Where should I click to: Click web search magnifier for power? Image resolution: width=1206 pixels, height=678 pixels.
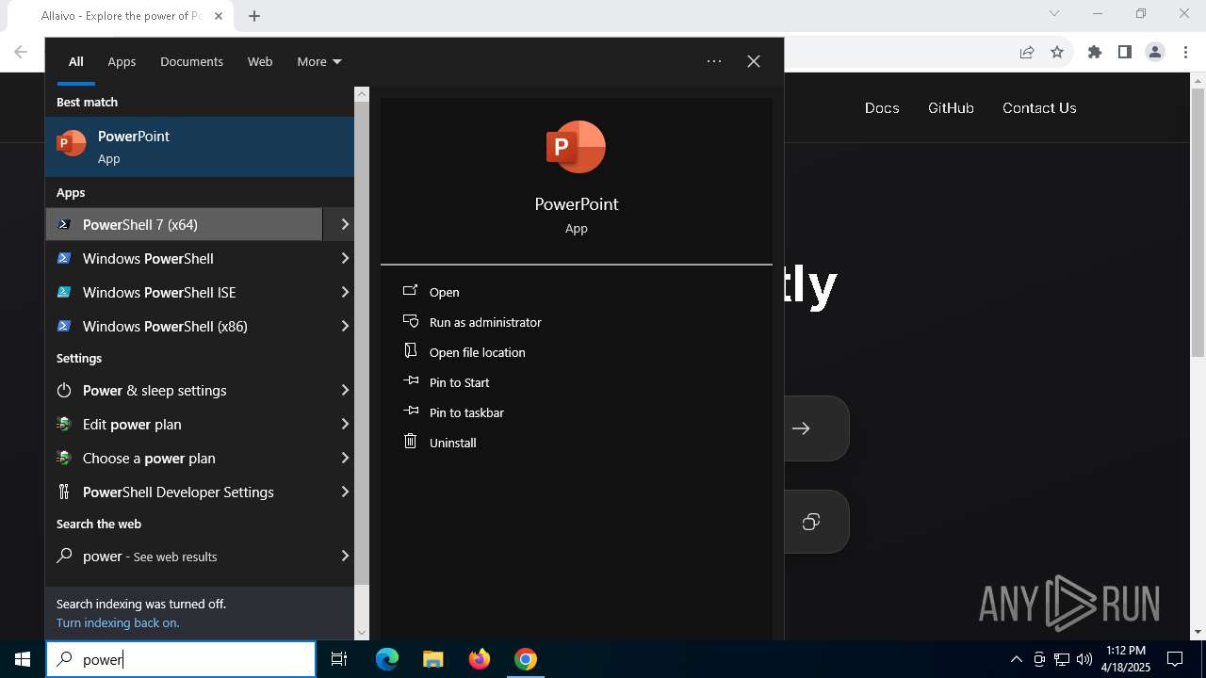(x=64, y=556)
